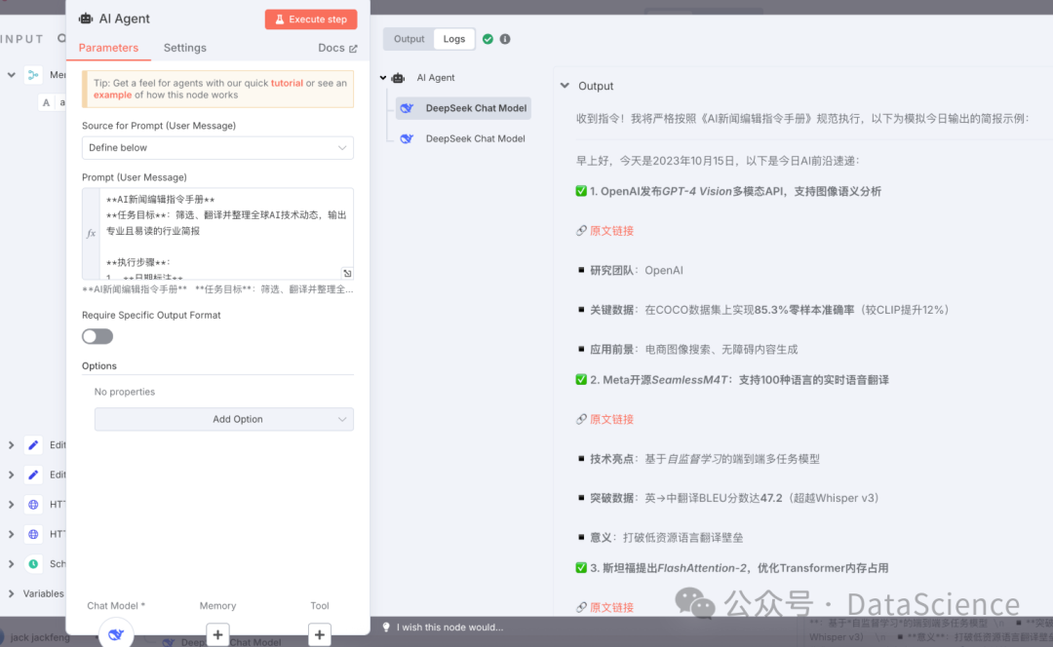Click the text field type 'A' icon

46,102
